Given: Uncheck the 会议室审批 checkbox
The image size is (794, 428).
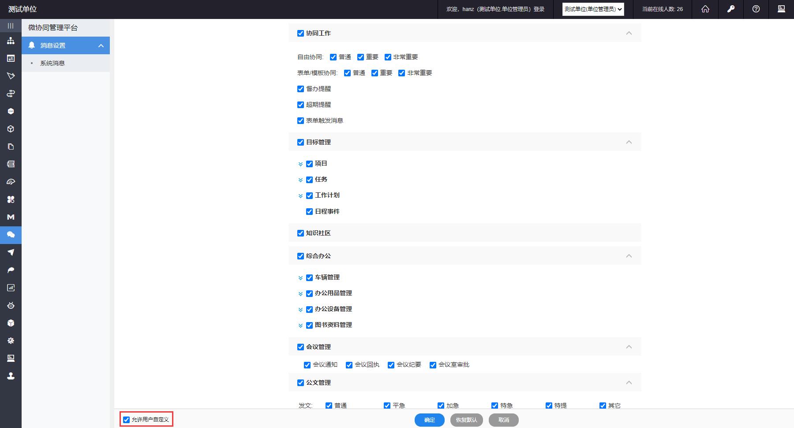Looking at the screenshot, I should (x=433, y=365).
